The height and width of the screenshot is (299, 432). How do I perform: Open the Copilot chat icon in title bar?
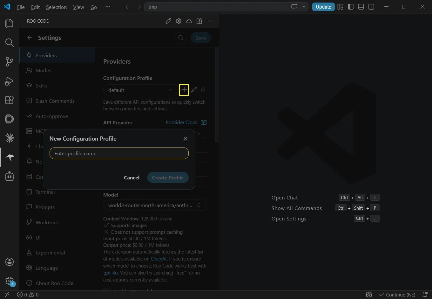click(294, 7)
